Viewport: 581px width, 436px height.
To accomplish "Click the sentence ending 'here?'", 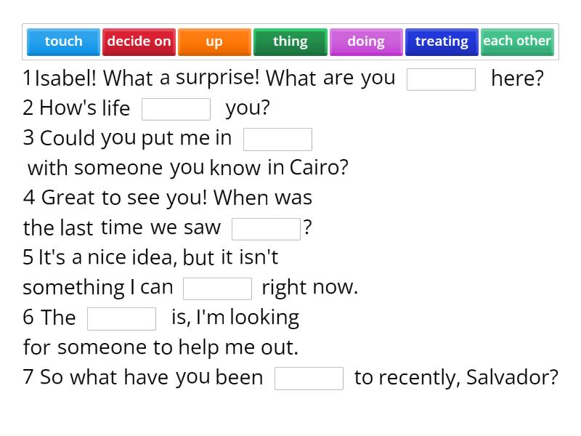I will pos(518,78).
